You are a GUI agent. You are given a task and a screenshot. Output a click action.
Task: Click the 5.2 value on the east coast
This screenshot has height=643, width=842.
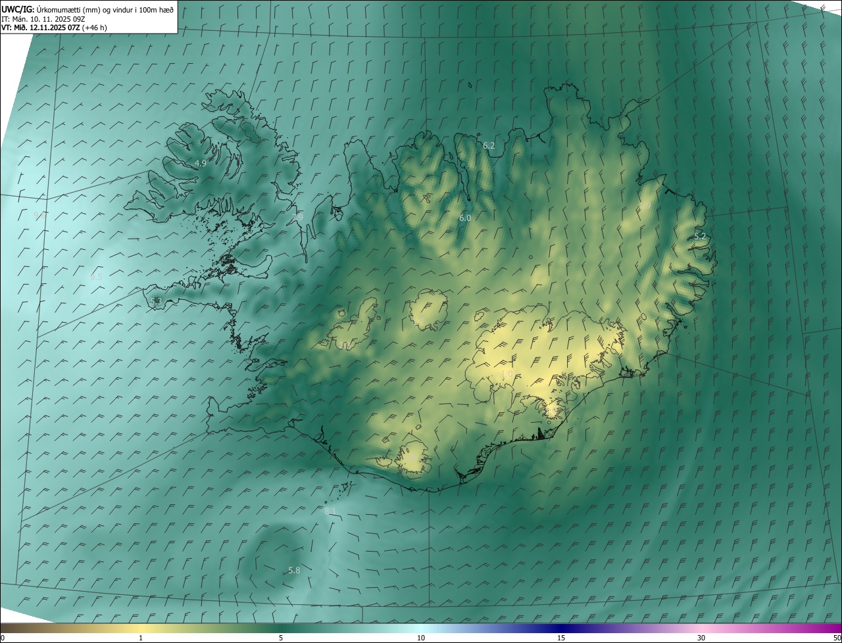[700, 237]
